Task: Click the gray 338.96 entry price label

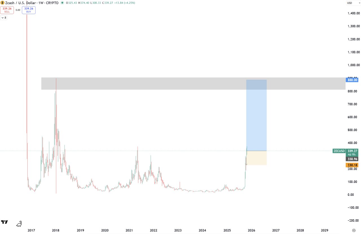Action: 351,159
